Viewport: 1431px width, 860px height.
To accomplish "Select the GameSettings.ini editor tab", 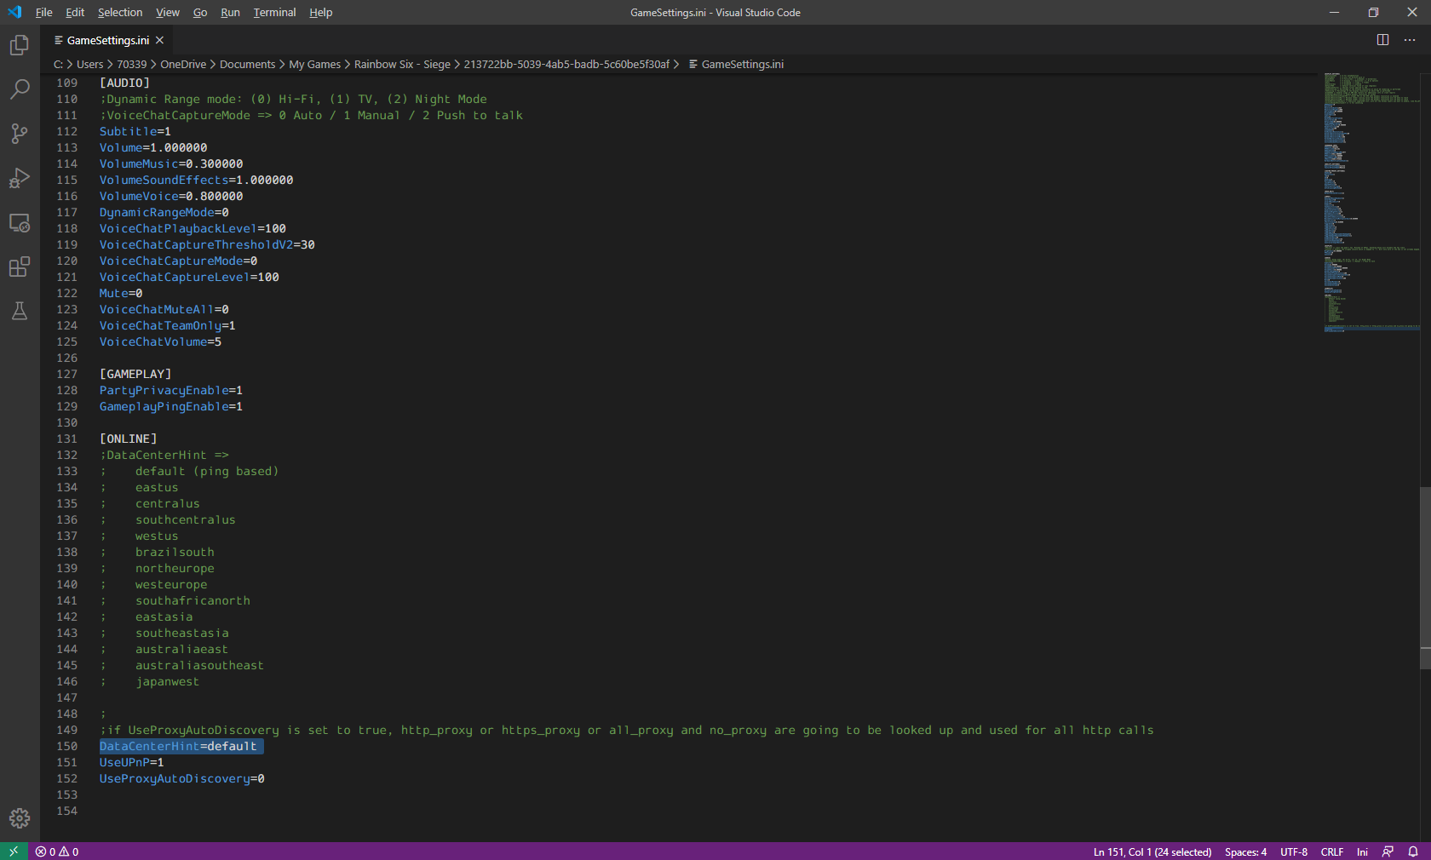I will [107, 40].
